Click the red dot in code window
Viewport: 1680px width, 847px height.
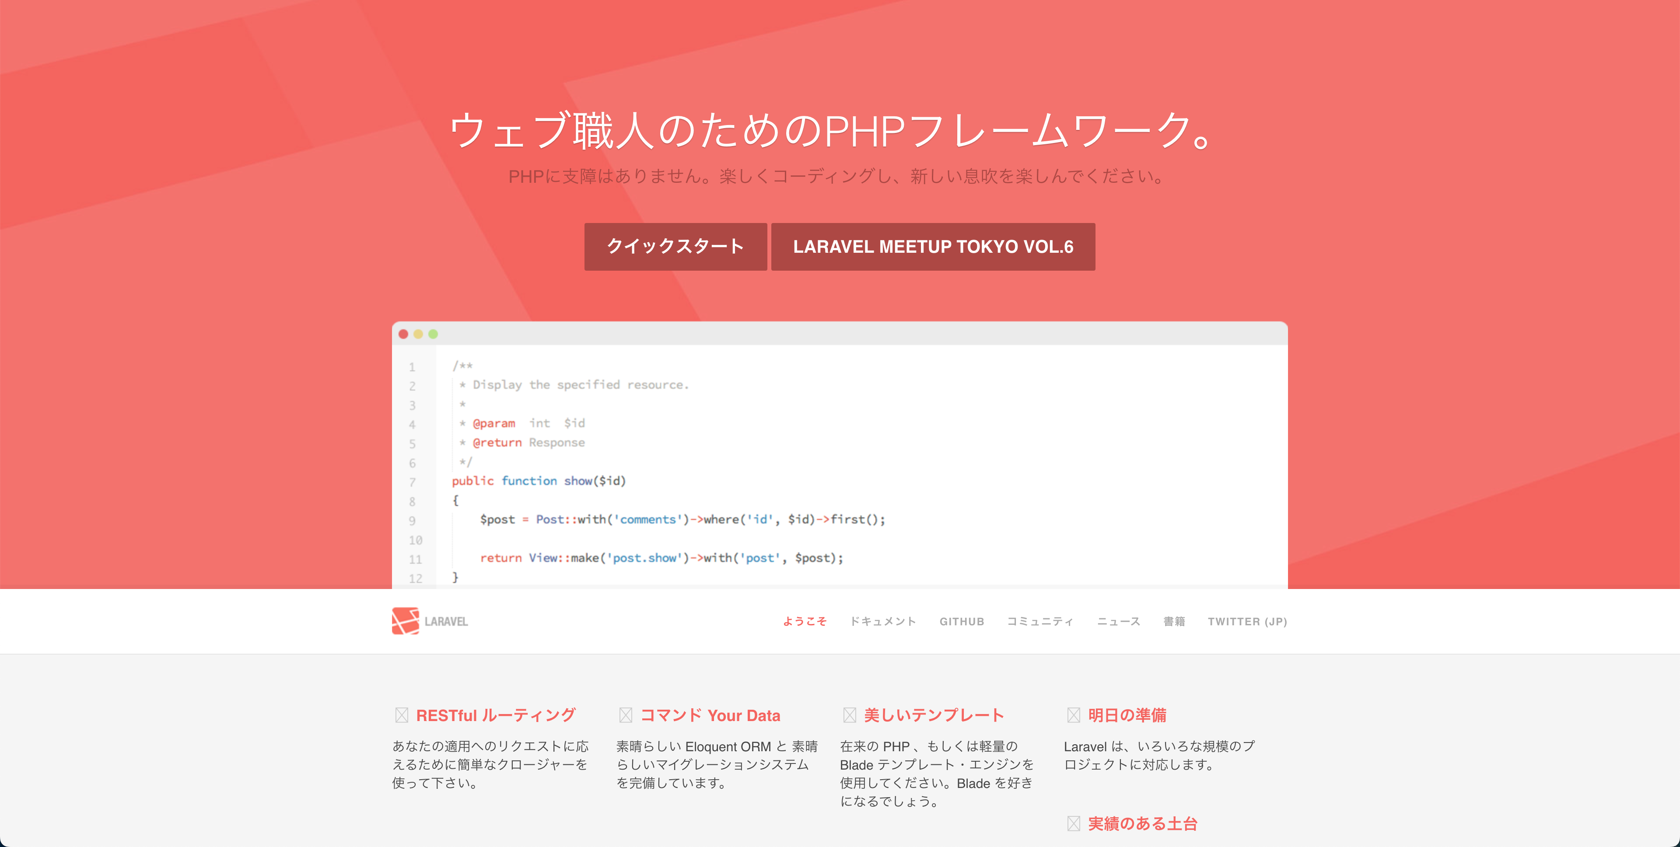(403, 334)
